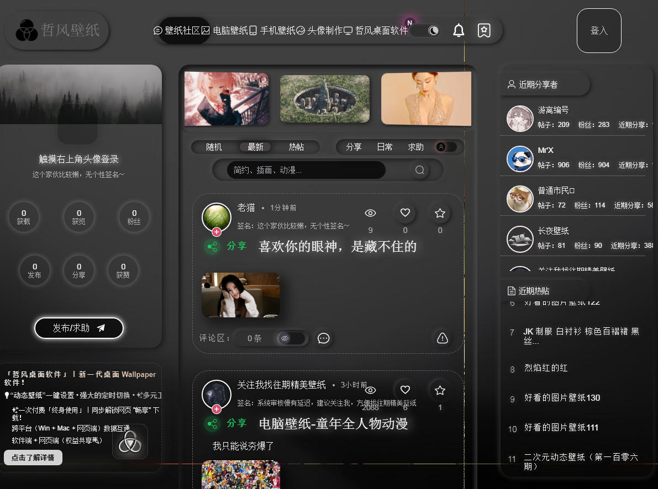This screenshot has height=489, width=658.
Task: Click the search magnifier icon
Action: 420,170
